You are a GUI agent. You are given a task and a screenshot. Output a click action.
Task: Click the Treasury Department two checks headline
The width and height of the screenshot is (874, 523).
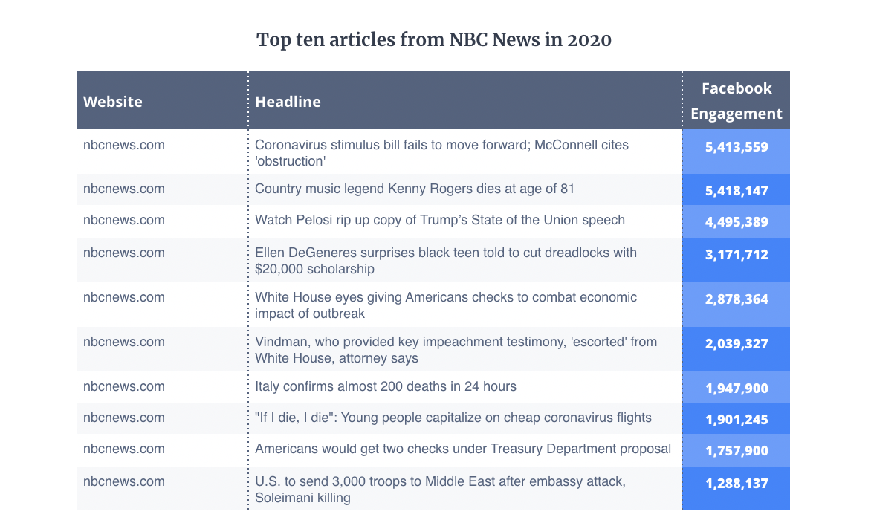click(462, 449)
